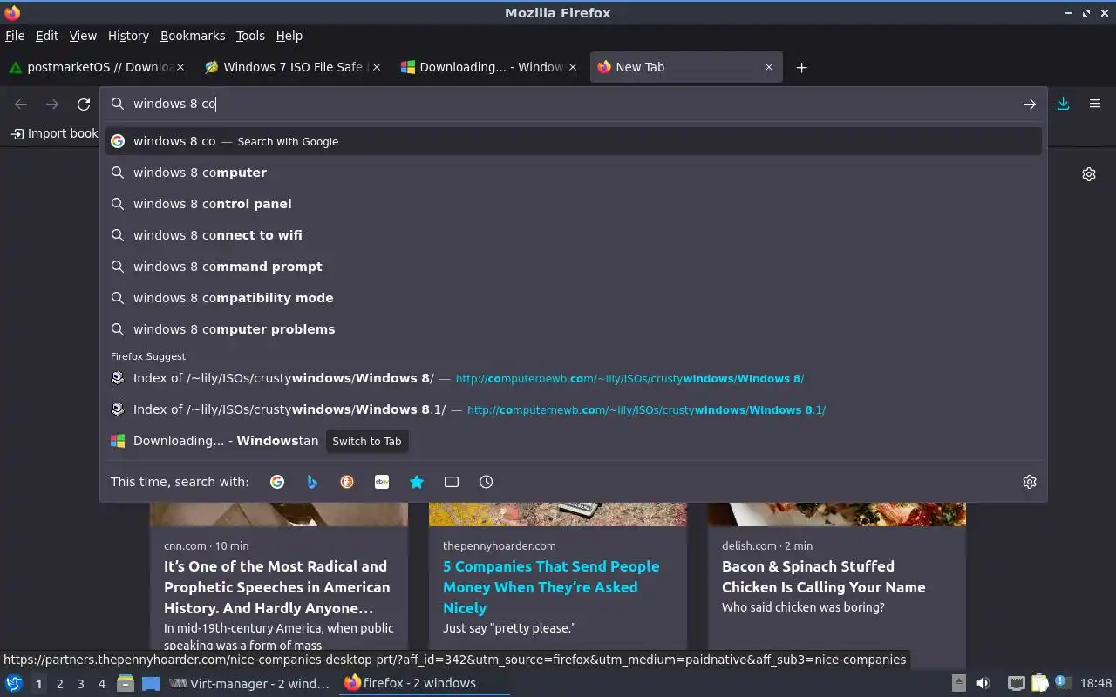Image resolution: width=1116 pixels, height=697 pixels.
Task: Select windows 8 co Search with Google row
Action: (574, 141)
